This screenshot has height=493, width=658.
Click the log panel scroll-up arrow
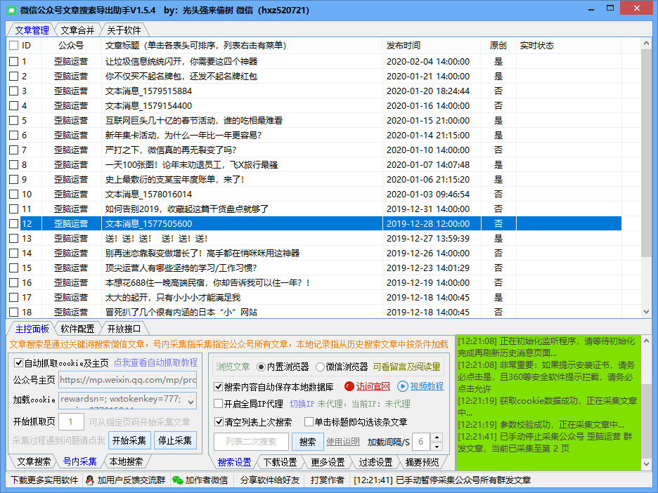pos(646,341)
